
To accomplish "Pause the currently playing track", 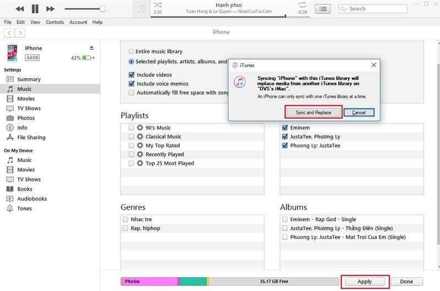I will pos(35,9).
